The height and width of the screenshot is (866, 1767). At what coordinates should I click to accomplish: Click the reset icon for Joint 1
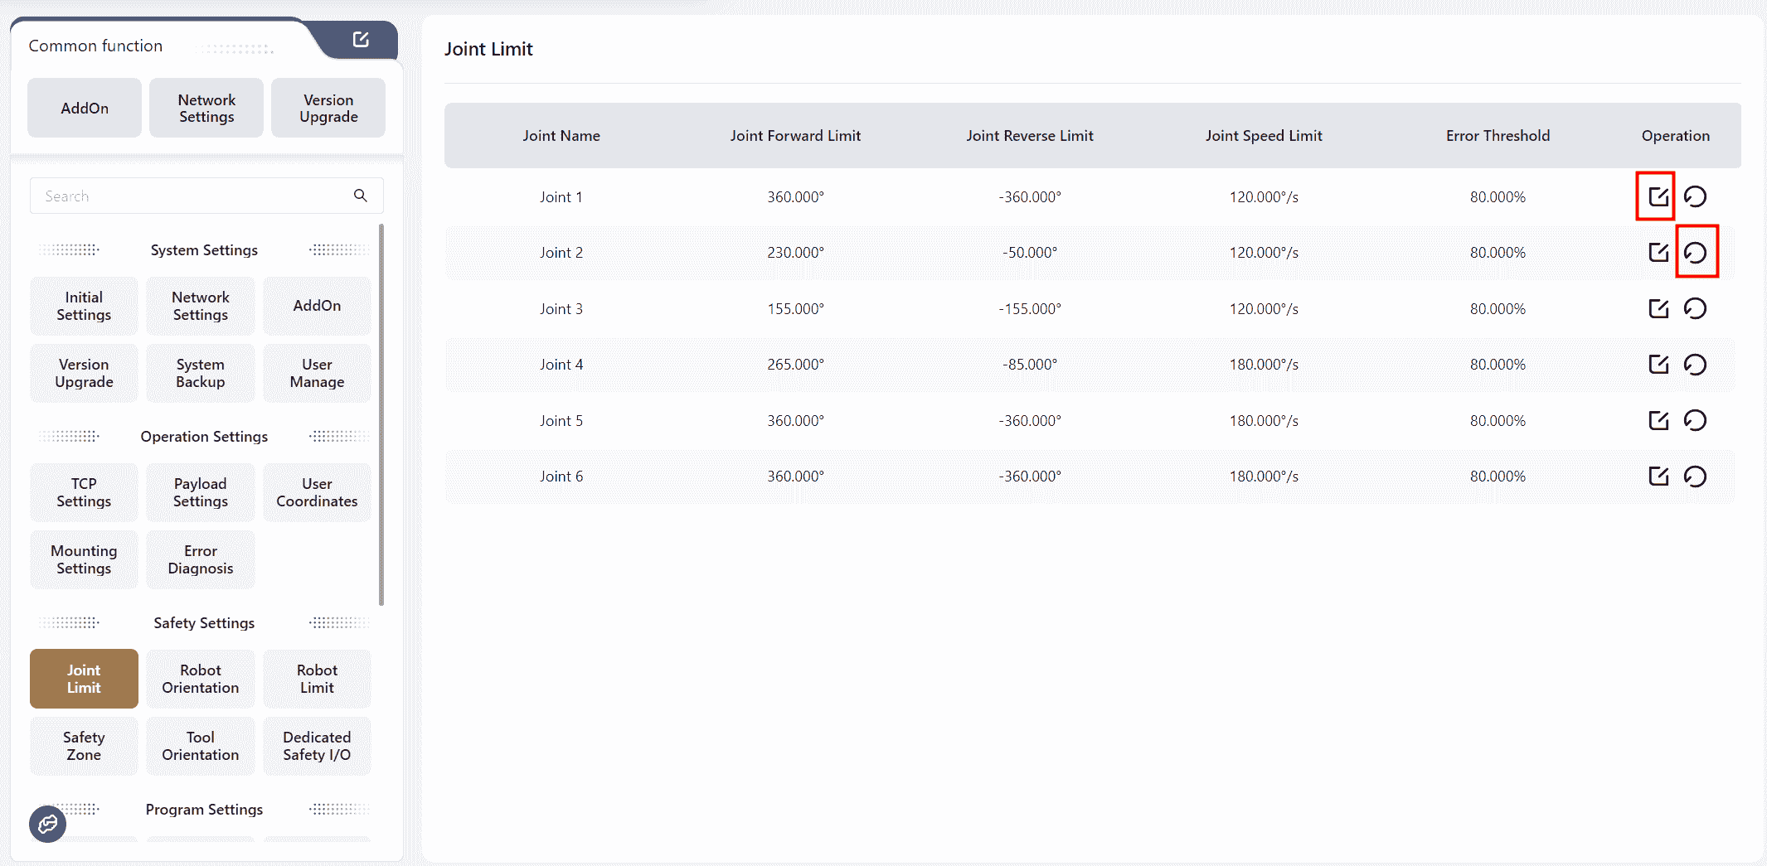[x=1695, y=196]
